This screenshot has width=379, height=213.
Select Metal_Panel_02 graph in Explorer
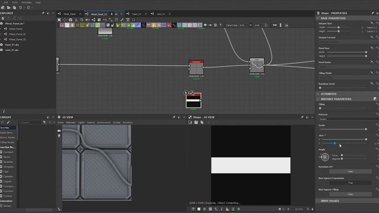(17, 34)
